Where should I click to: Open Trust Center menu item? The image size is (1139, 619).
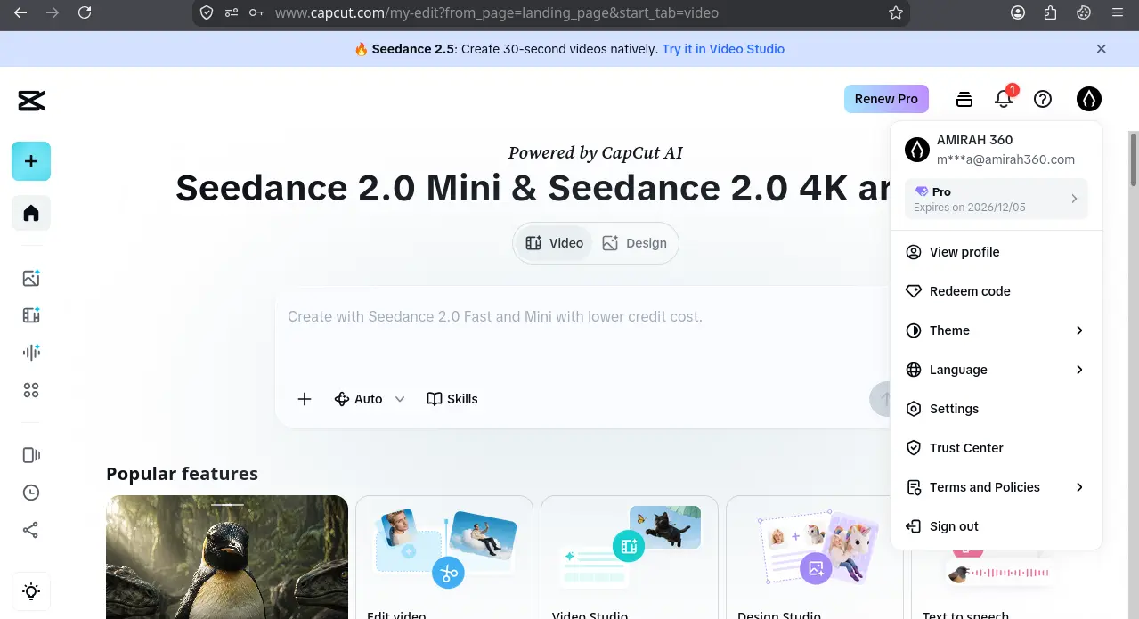coord(997,448)
